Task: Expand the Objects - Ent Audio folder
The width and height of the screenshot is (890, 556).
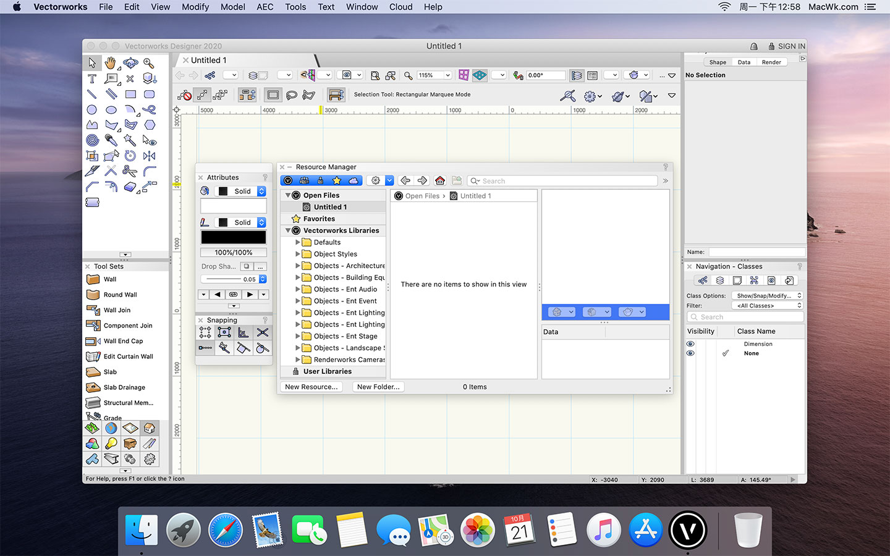Action: [297, 289]
